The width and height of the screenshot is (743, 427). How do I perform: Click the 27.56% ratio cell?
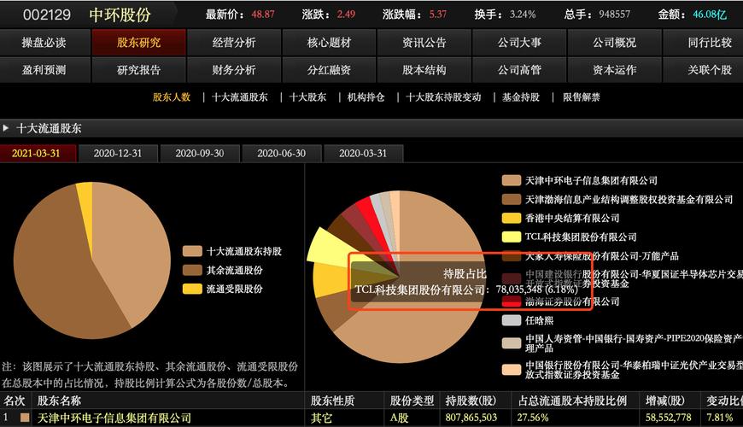click(533, 418)
